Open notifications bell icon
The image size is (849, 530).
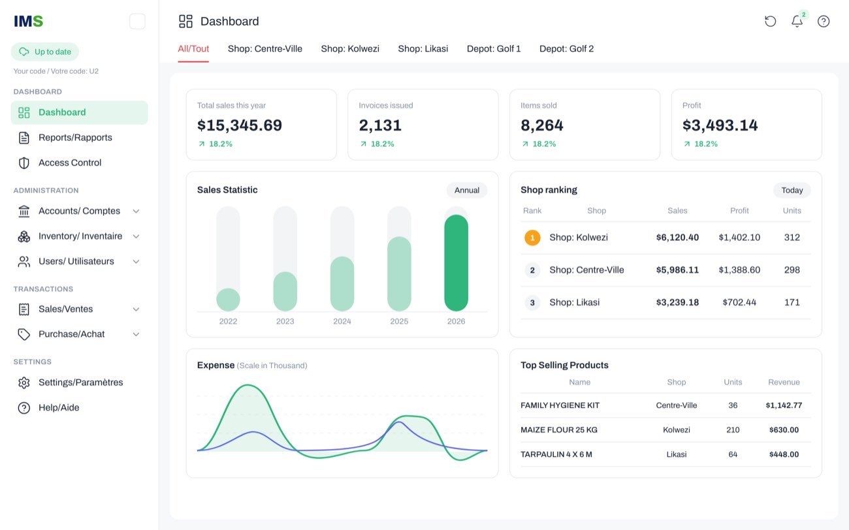pyautogui.click(x=797, y=22)
